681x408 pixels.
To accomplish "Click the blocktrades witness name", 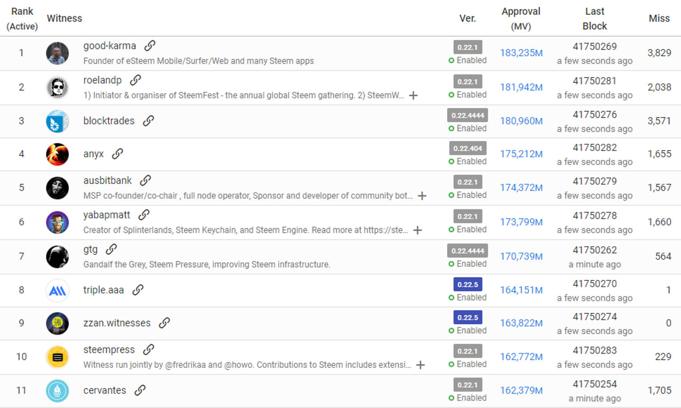I will pos(108,121).
